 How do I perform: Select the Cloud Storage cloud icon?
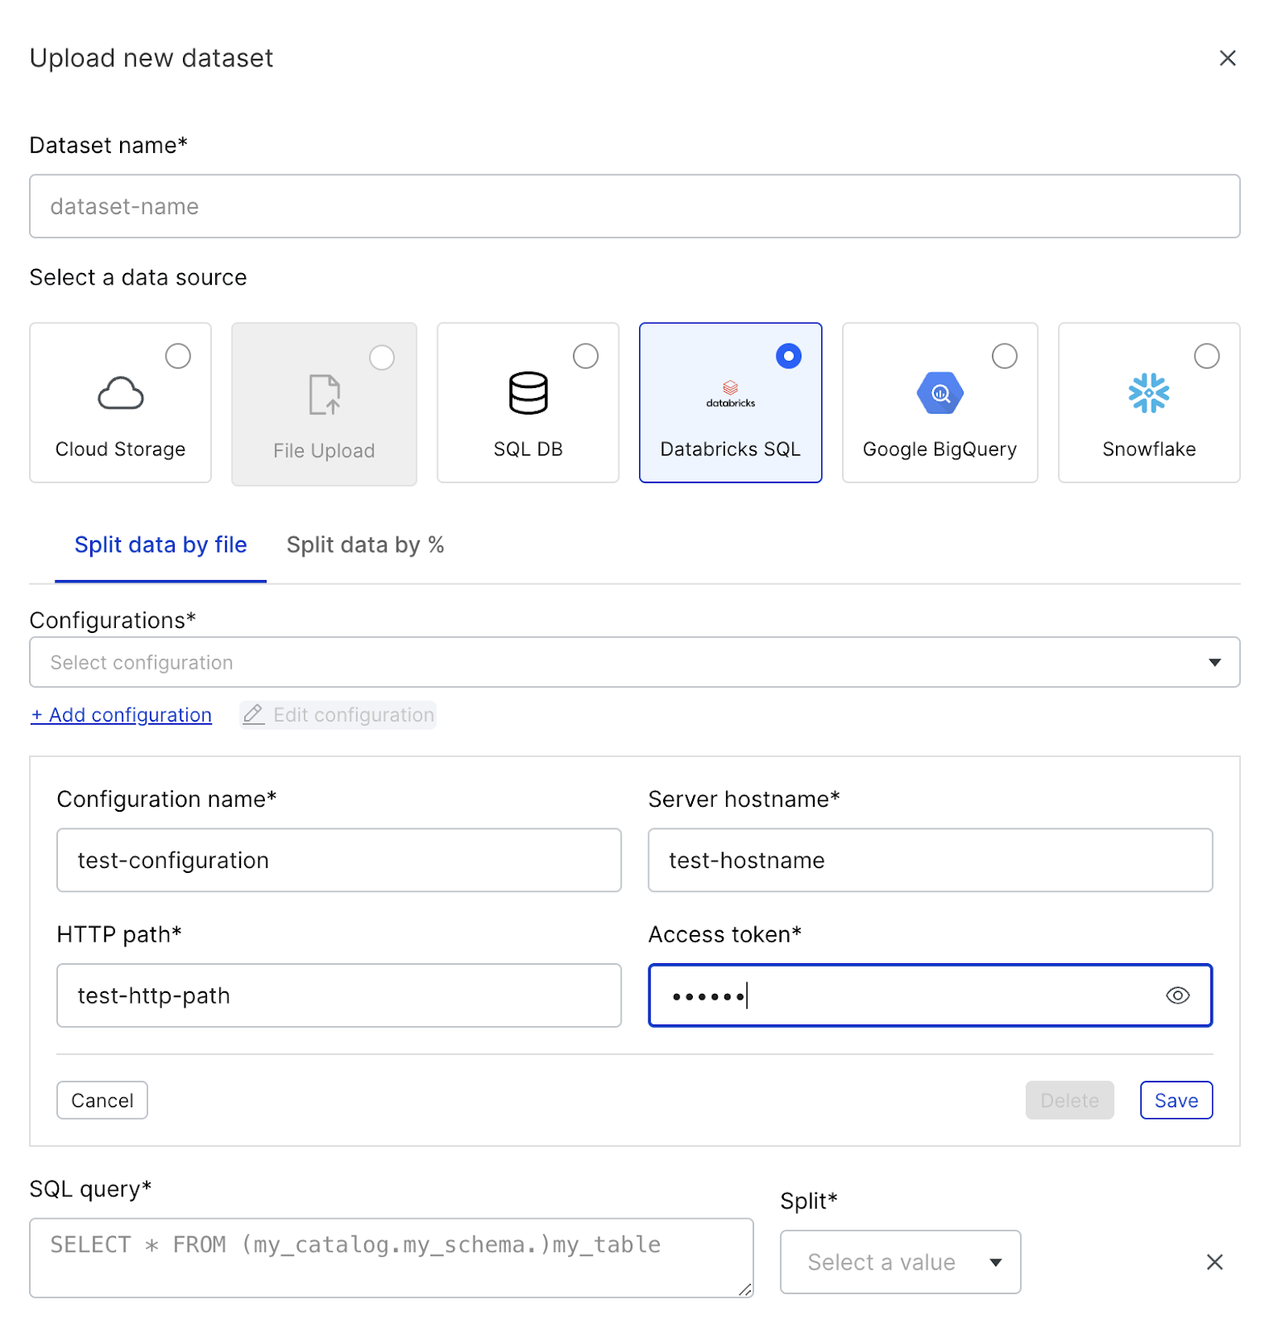(x=121, y=393)
